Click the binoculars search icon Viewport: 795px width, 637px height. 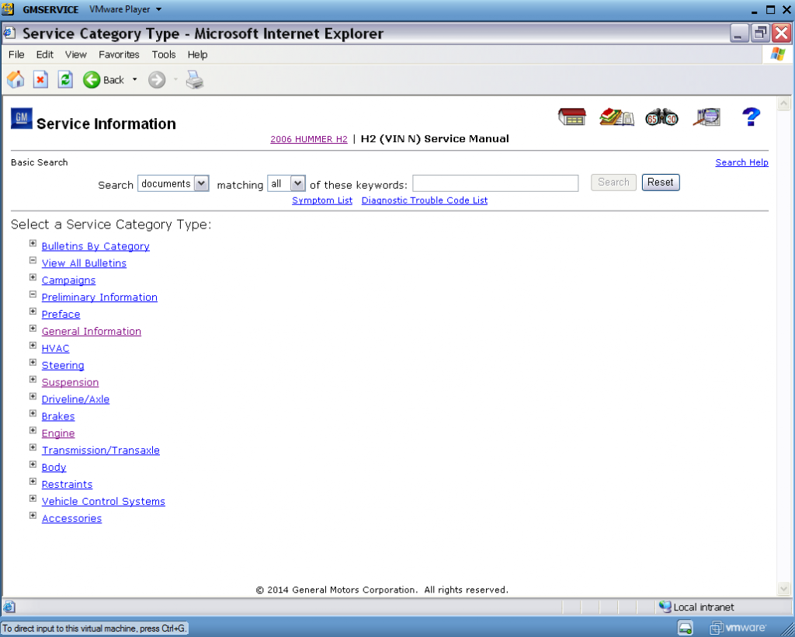(x=661, y=117)
